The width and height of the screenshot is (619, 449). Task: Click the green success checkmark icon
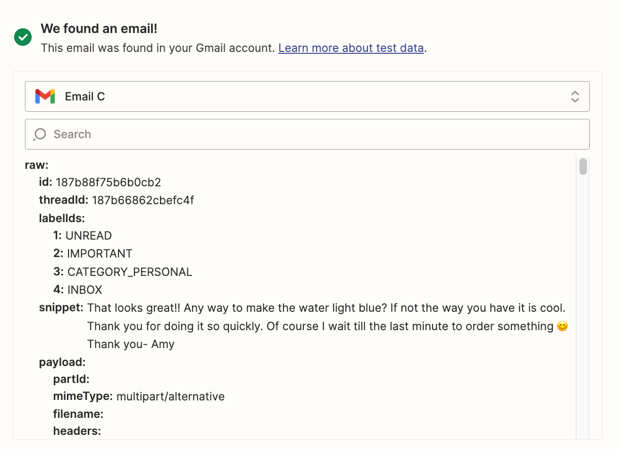click(x=23, y=37)
